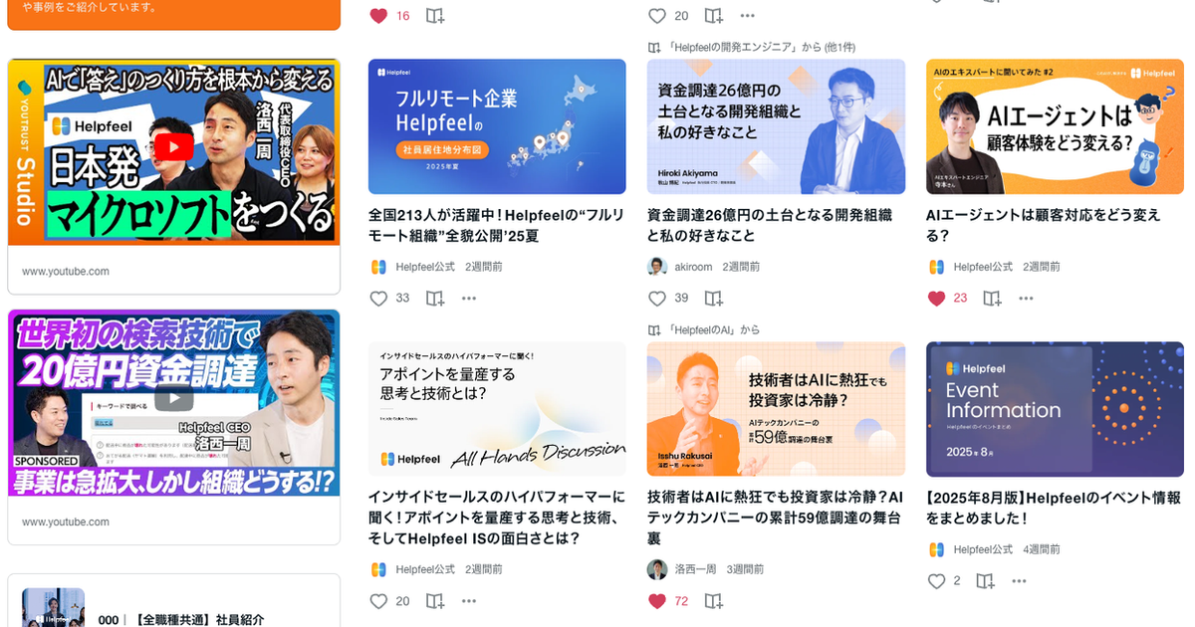Open more options for the AI agent article
The image size is (1195, 627).
1027,299
